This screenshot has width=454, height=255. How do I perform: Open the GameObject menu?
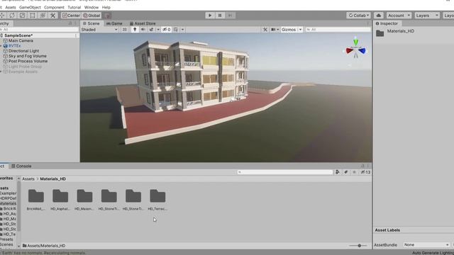tap(30, 7)
